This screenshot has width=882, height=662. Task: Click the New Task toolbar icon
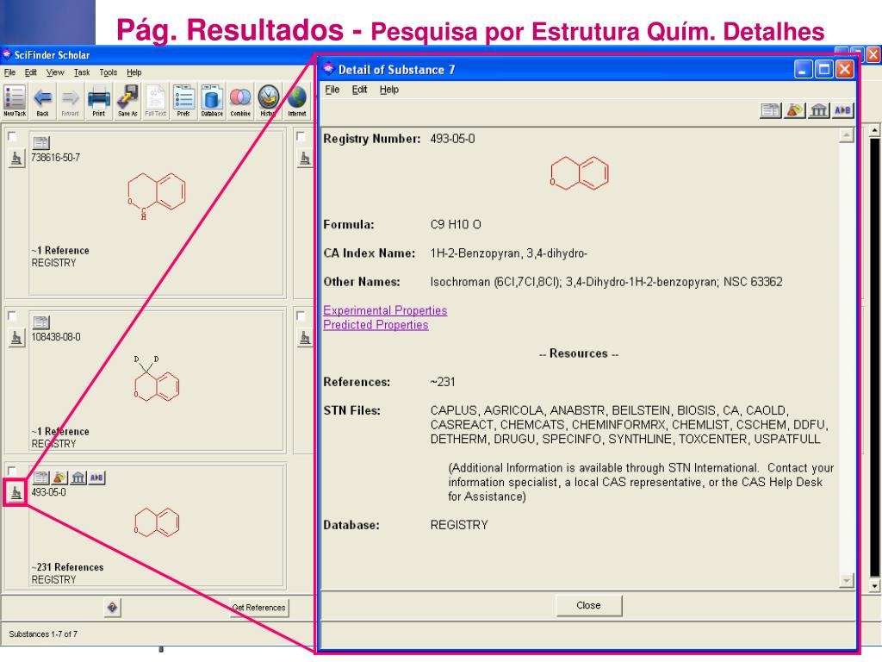[15, 101]
